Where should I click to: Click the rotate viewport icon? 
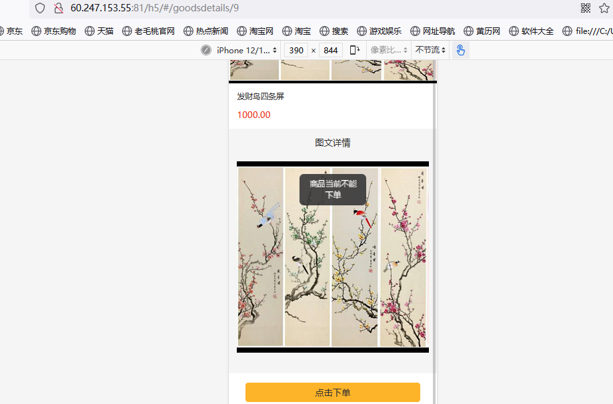[x=354, y=50]
